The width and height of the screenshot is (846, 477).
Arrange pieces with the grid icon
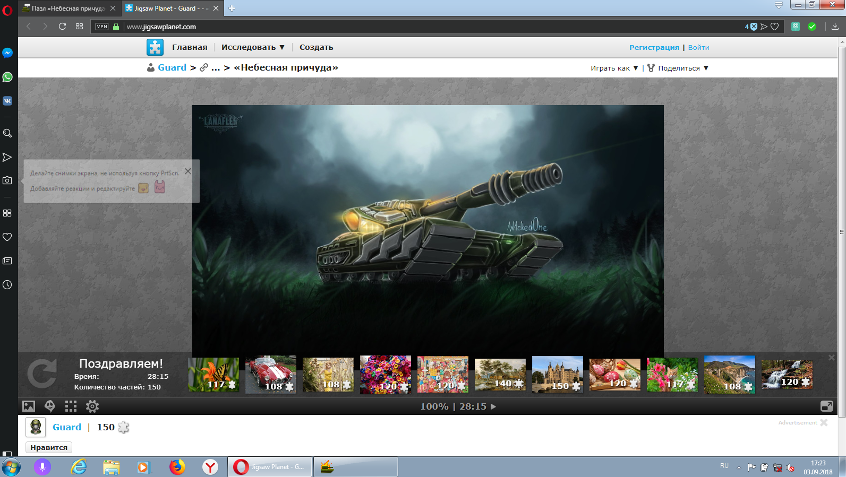71,406
